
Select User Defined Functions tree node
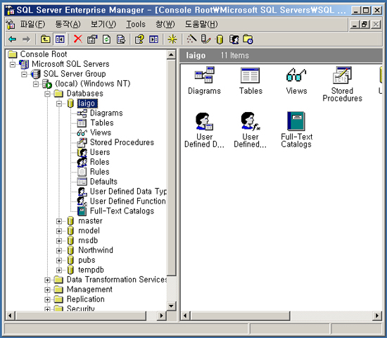click(128, 201)
